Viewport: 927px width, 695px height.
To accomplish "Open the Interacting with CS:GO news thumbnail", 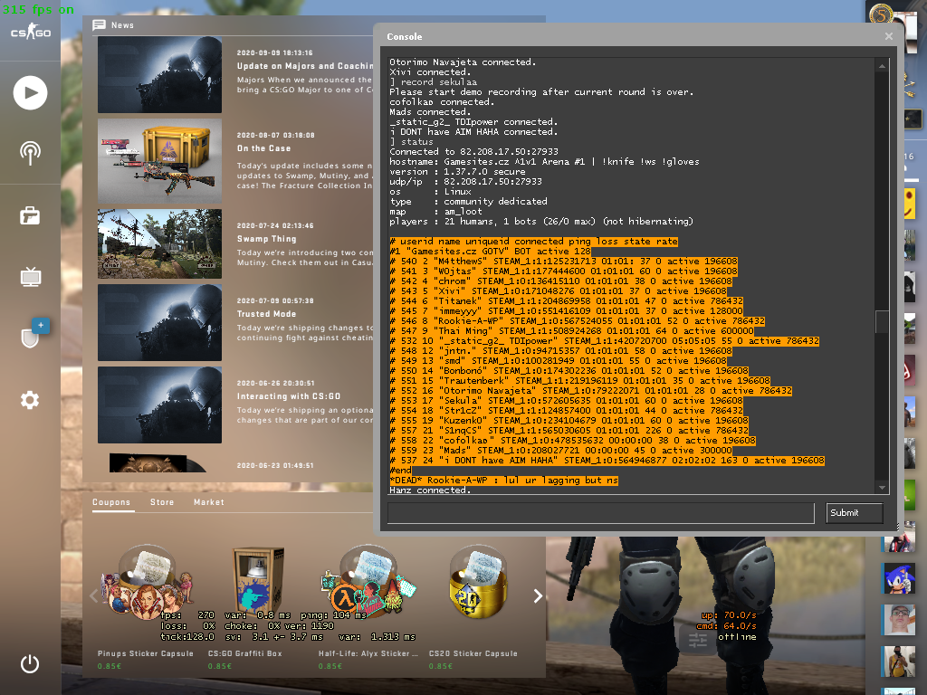I will [159, 405].
